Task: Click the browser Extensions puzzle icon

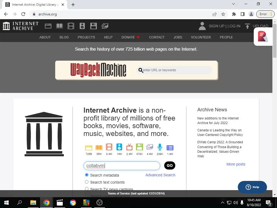Action: point(234,14)
